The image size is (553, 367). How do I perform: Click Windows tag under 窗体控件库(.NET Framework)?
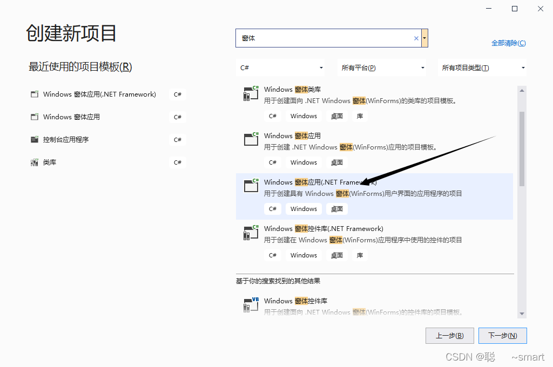coord(304,255)
